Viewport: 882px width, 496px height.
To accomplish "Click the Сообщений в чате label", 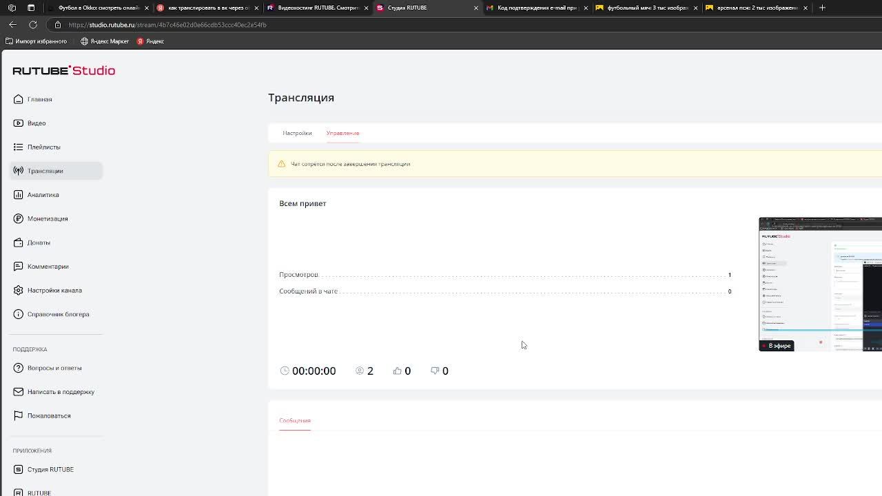I will coord(308,291).
